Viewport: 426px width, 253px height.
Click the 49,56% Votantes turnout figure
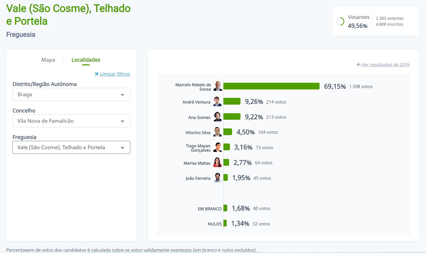pos(357,26)
